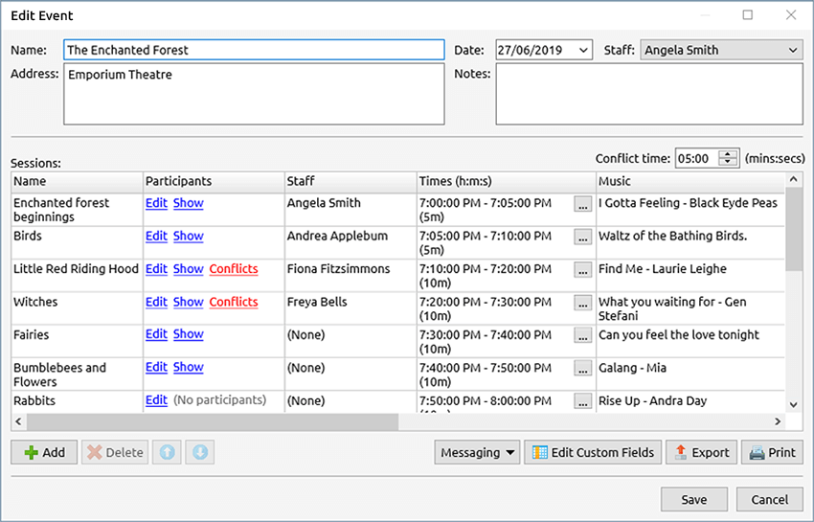Click the green plus Add button

44,452
